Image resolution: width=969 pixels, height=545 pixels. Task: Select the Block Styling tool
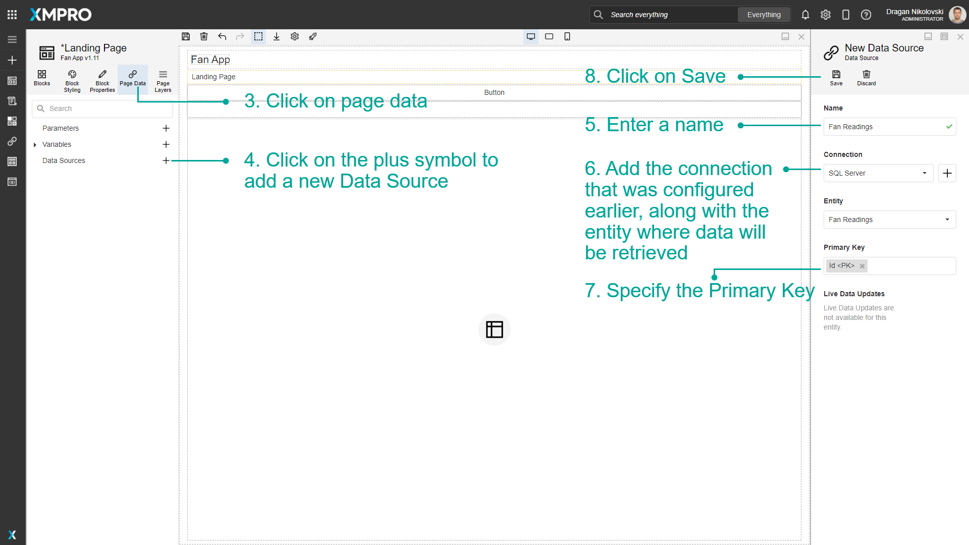(x=72, y=81)
